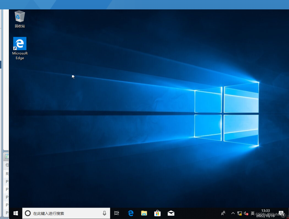The height and width of the screenshot is (219, 289).
Task: Open the People icon in tray
Action: (x=223, y=213)
